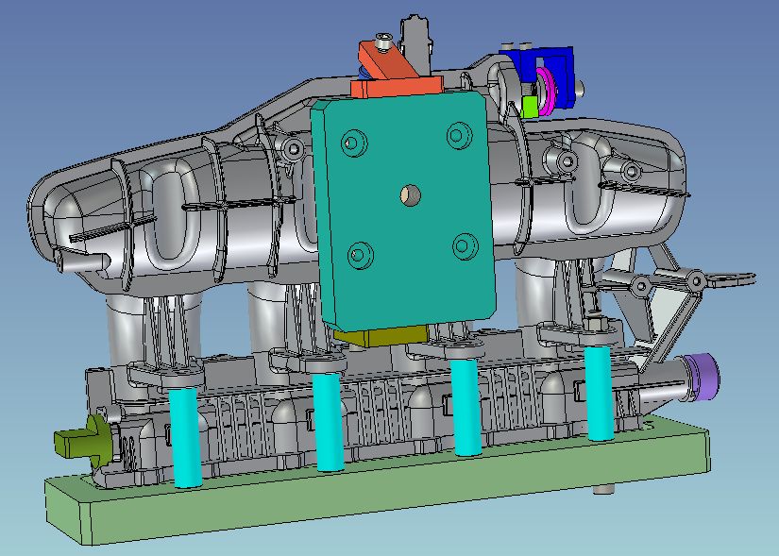The width and height of the screenshot is (779, 556).
Task: Select the second cyan support post from left
Action: tap(329, 421)
